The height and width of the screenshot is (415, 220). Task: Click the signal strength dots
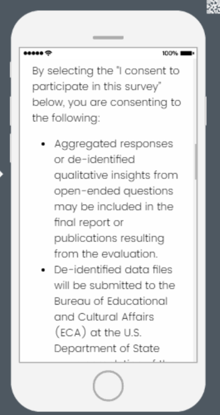33,54
